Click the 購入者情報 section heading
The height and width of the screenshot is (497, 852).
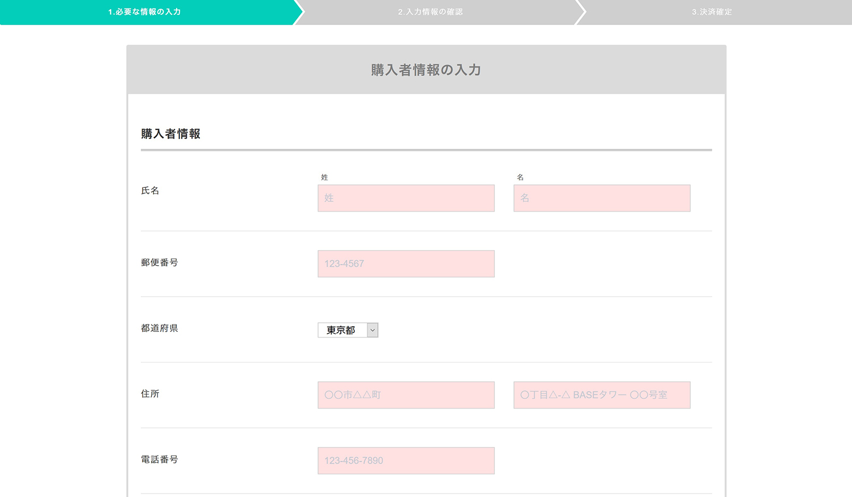170,134
